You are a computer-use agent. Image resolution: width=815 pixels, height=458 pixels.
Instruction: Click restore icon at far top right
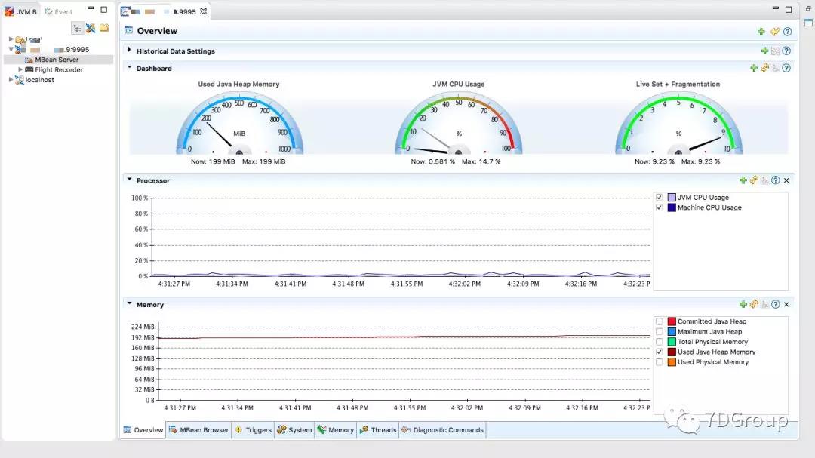808,9
